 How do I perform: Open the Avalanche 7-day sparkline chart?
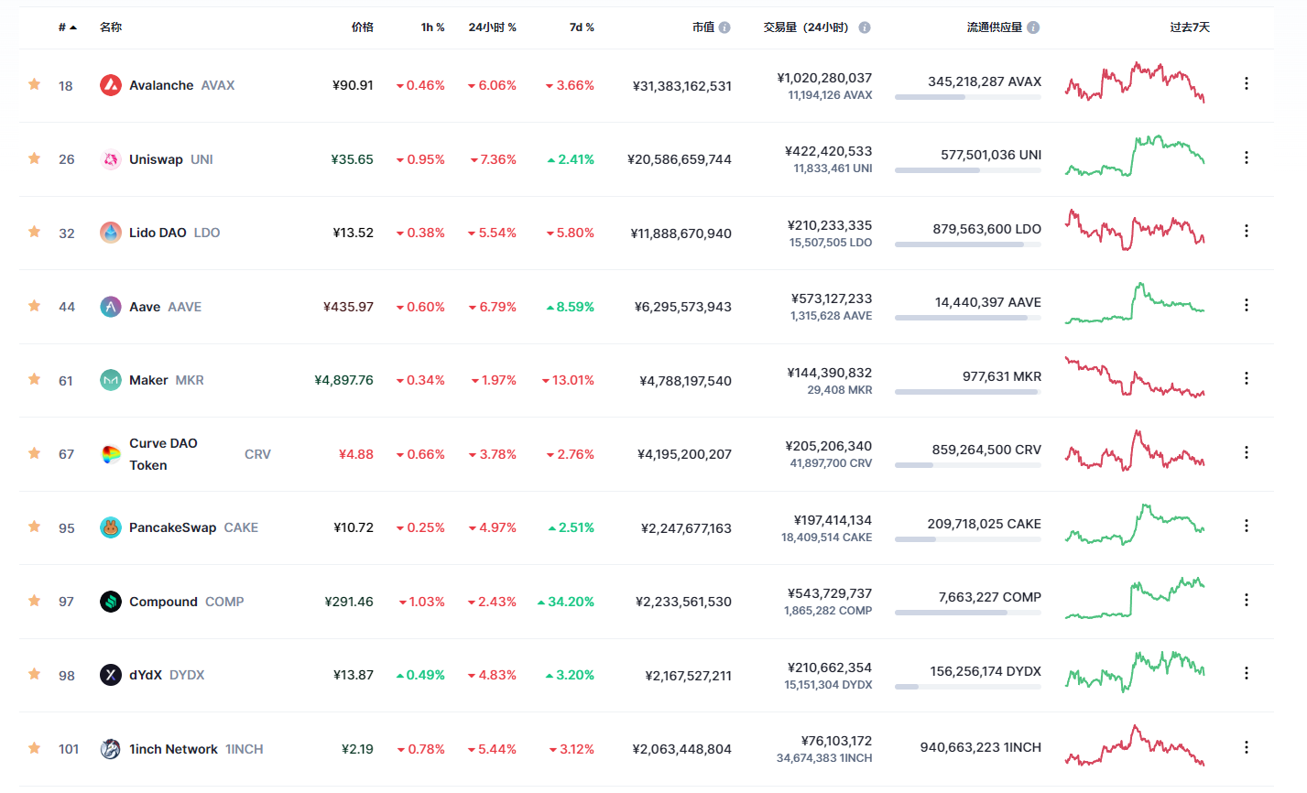coord(1135,82)
